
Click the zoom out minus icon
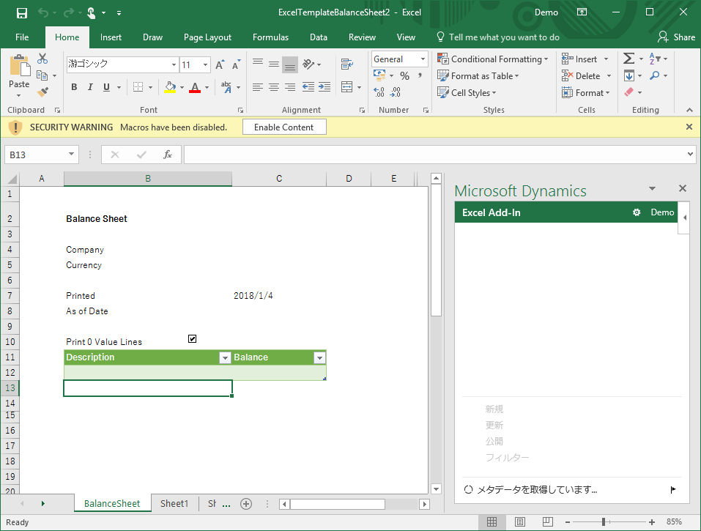point(568,522)
